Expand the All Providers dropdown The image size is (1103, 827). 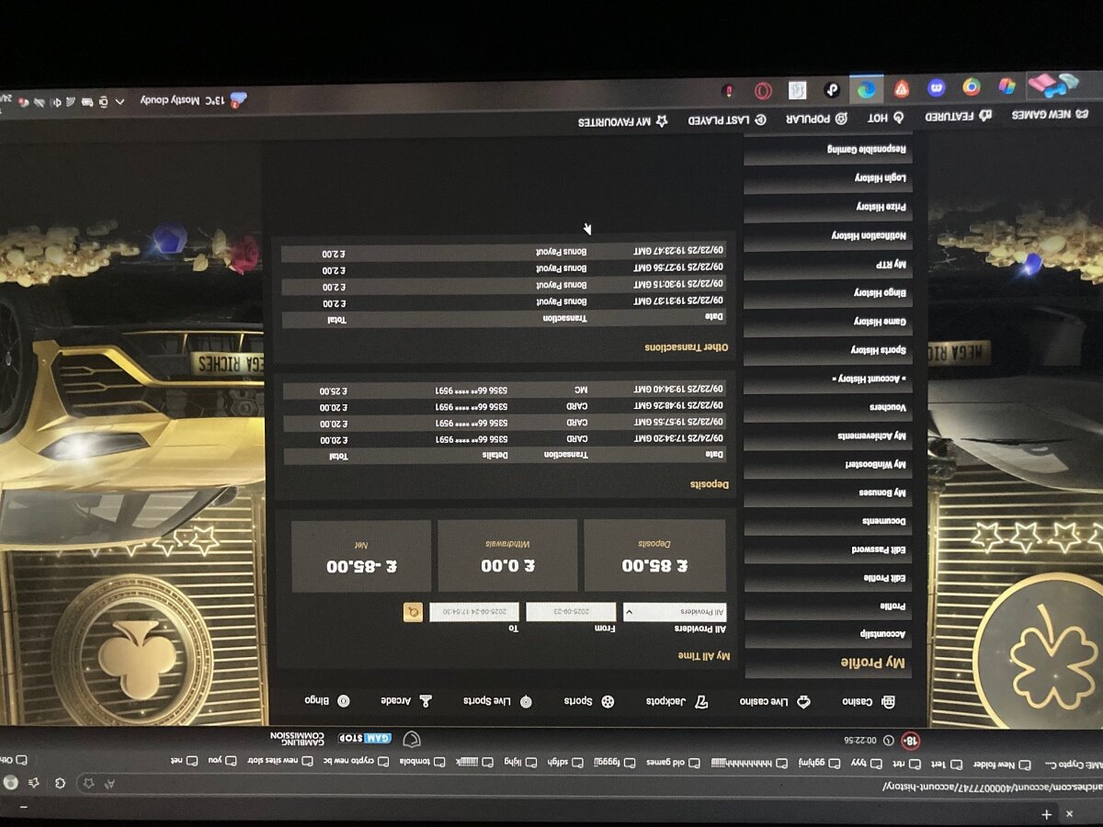[675, 611]
